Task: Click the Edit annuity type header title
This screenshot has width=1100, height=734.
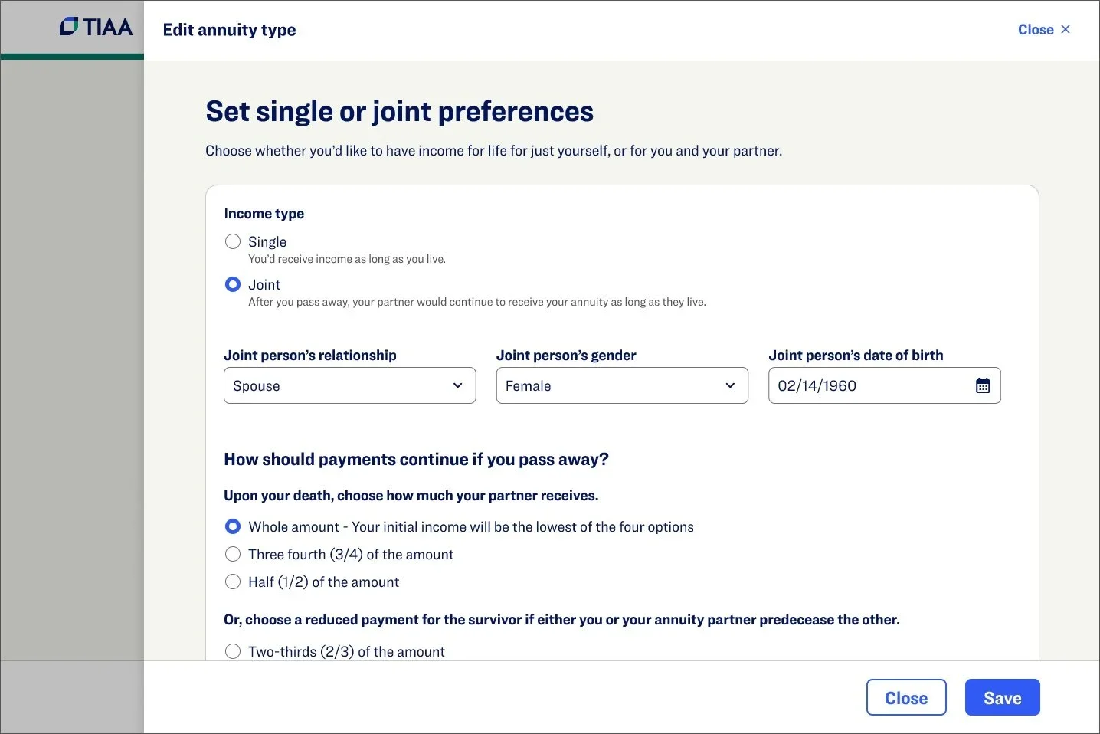Action: click(x=229, y=30)
